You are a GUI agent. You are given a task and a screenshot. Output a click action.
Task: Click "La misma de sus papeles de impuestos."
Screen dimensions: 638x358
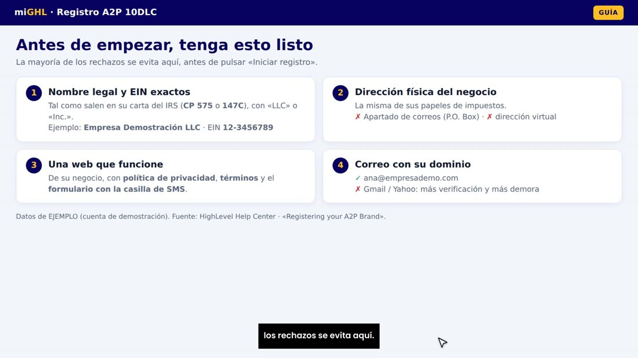(x=430, y=105)
